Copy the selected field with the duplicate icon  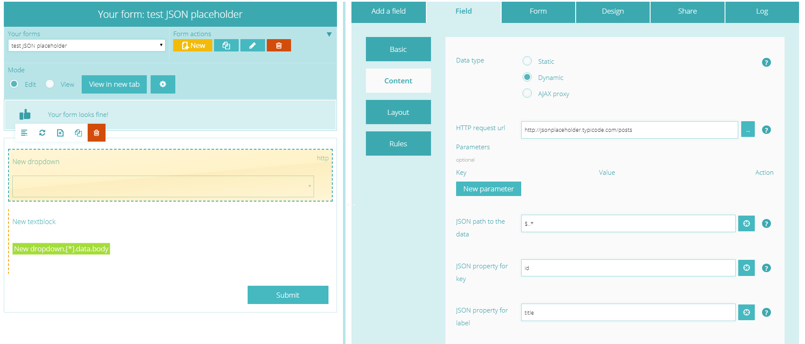[78, 133]
